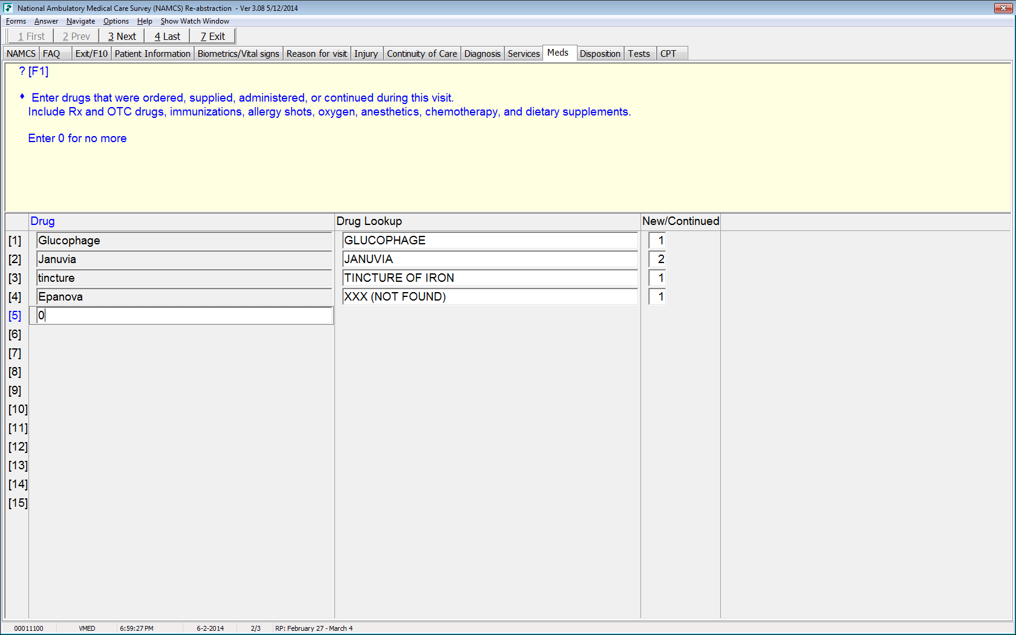Switch to the Patient Information tab
This screenshot has width=1016, height=635.
[152, 54]
